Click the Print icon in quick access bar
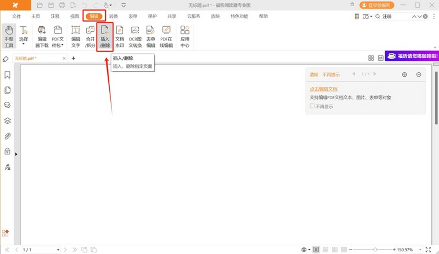The height and width of the screenshot is (254, 439). [x=62, y=5]
